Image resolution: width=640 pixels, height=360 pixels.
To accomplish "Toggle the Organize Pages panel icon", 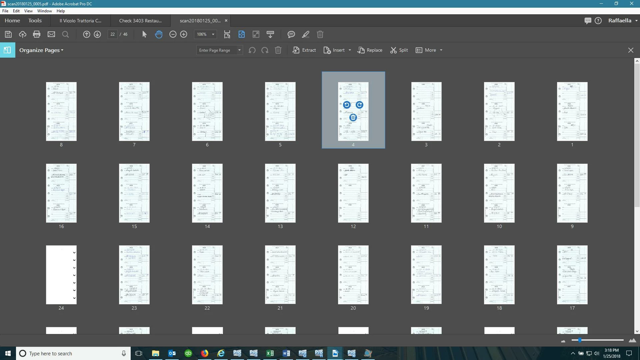I will pos(7,50).
